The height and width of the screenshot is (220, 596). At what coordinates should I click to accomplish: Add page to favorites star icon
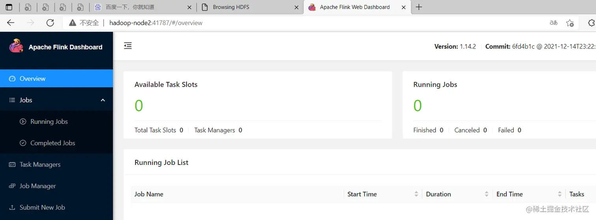[570, 23]
